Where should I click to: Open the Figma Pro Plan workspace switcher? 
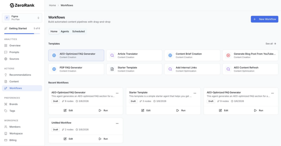[x=22, y=18]
